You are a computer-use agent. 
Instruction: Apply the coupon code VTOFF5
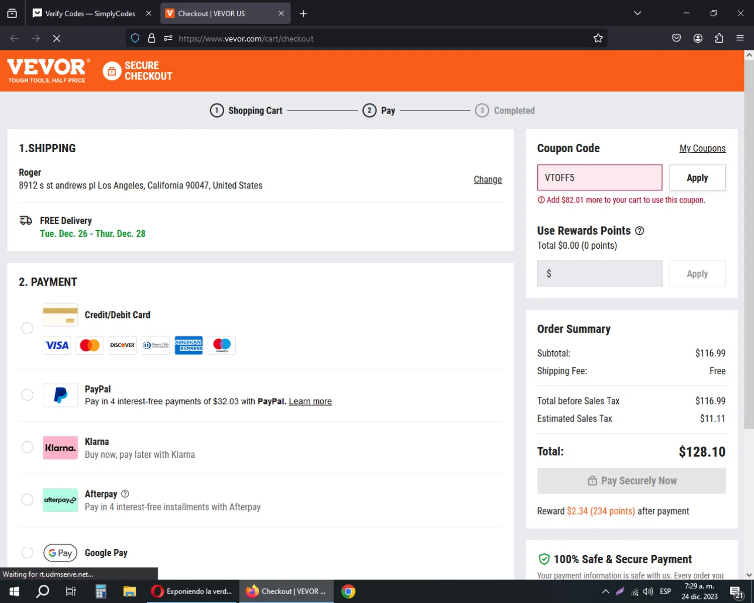coord(697,177)
